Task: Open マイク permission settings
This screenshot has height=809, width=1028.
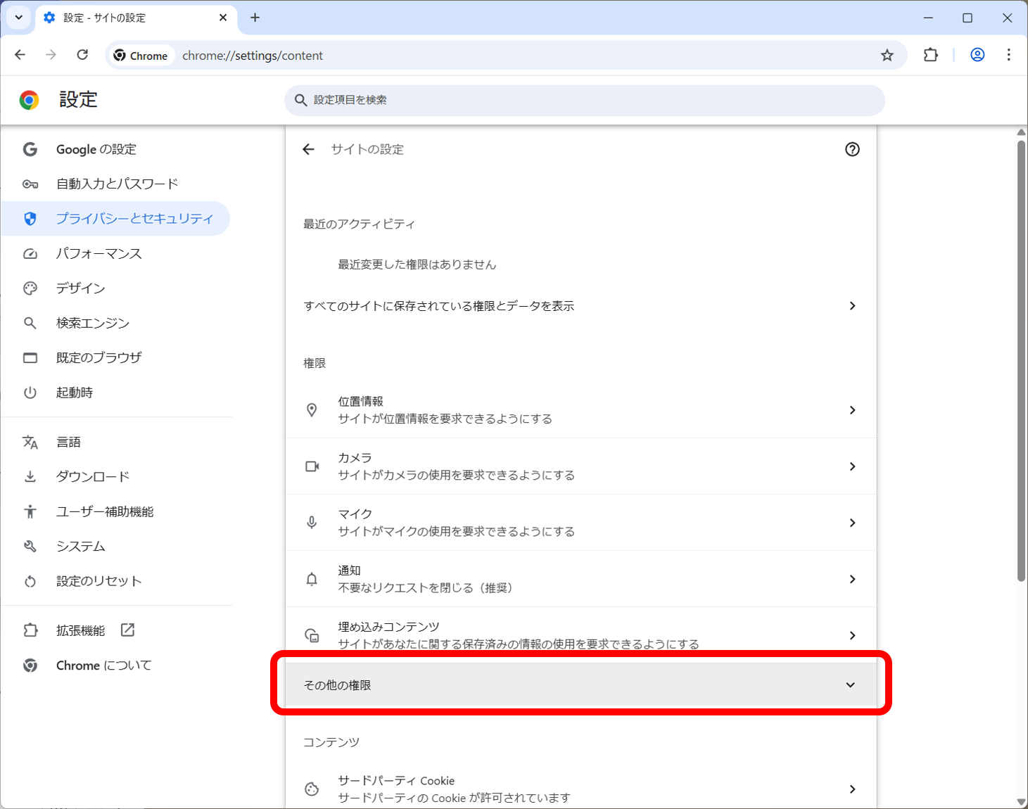Action: coord(581,523)
